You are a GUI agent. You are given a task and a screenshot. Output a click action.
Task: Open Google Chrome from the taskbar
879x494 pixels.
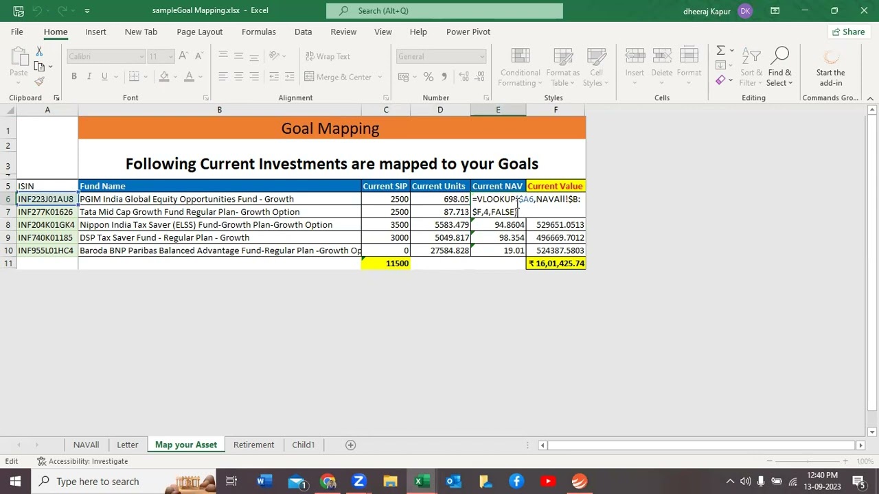(328, 481)
